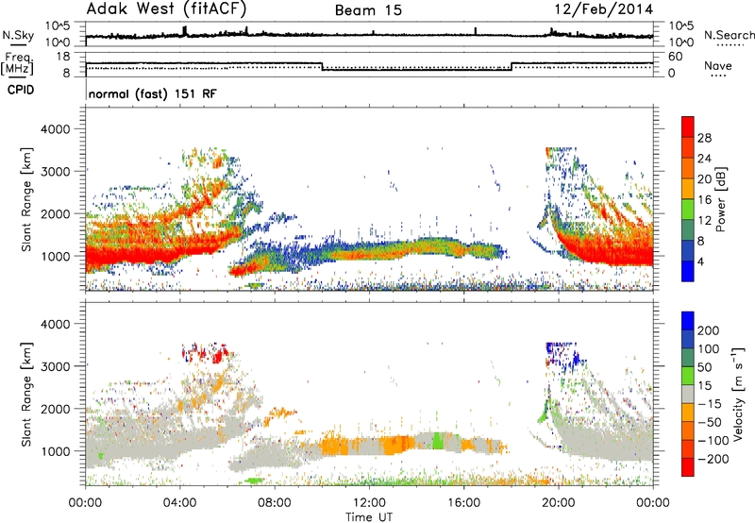
Task: Click the 'Nave' legend label
Action: 718,66
